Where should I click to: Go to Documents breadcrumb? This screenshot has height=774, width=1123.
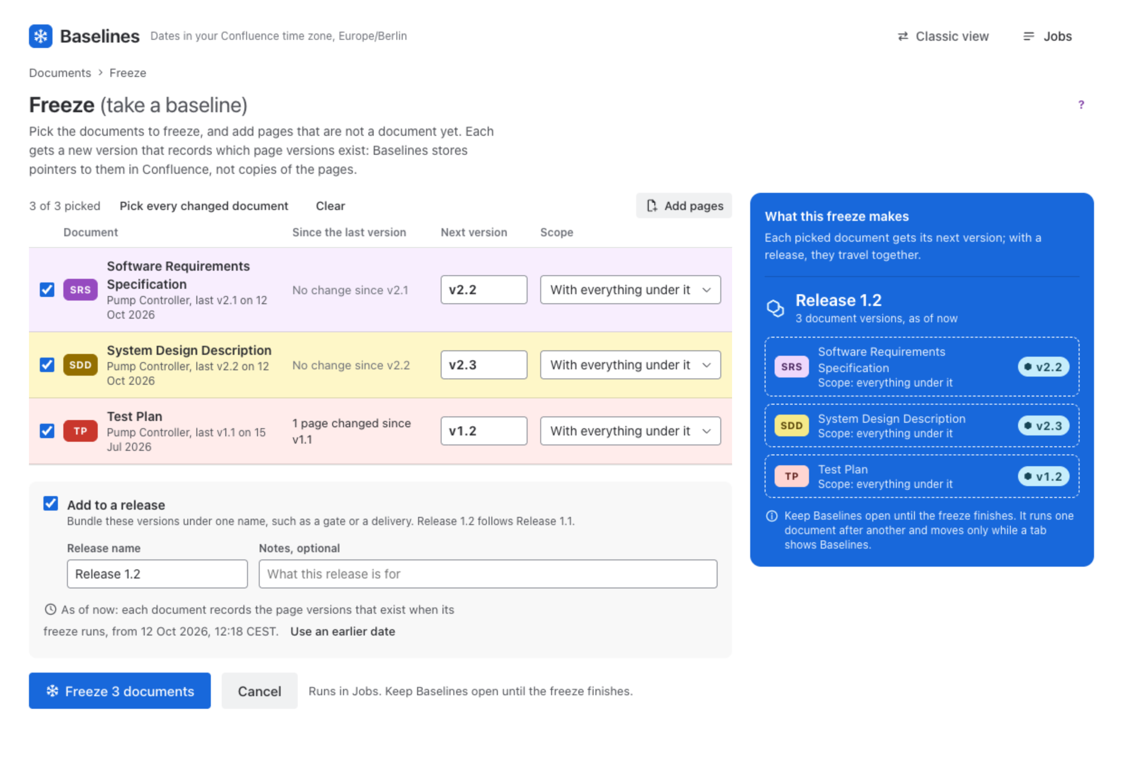(x=60, y=73)
